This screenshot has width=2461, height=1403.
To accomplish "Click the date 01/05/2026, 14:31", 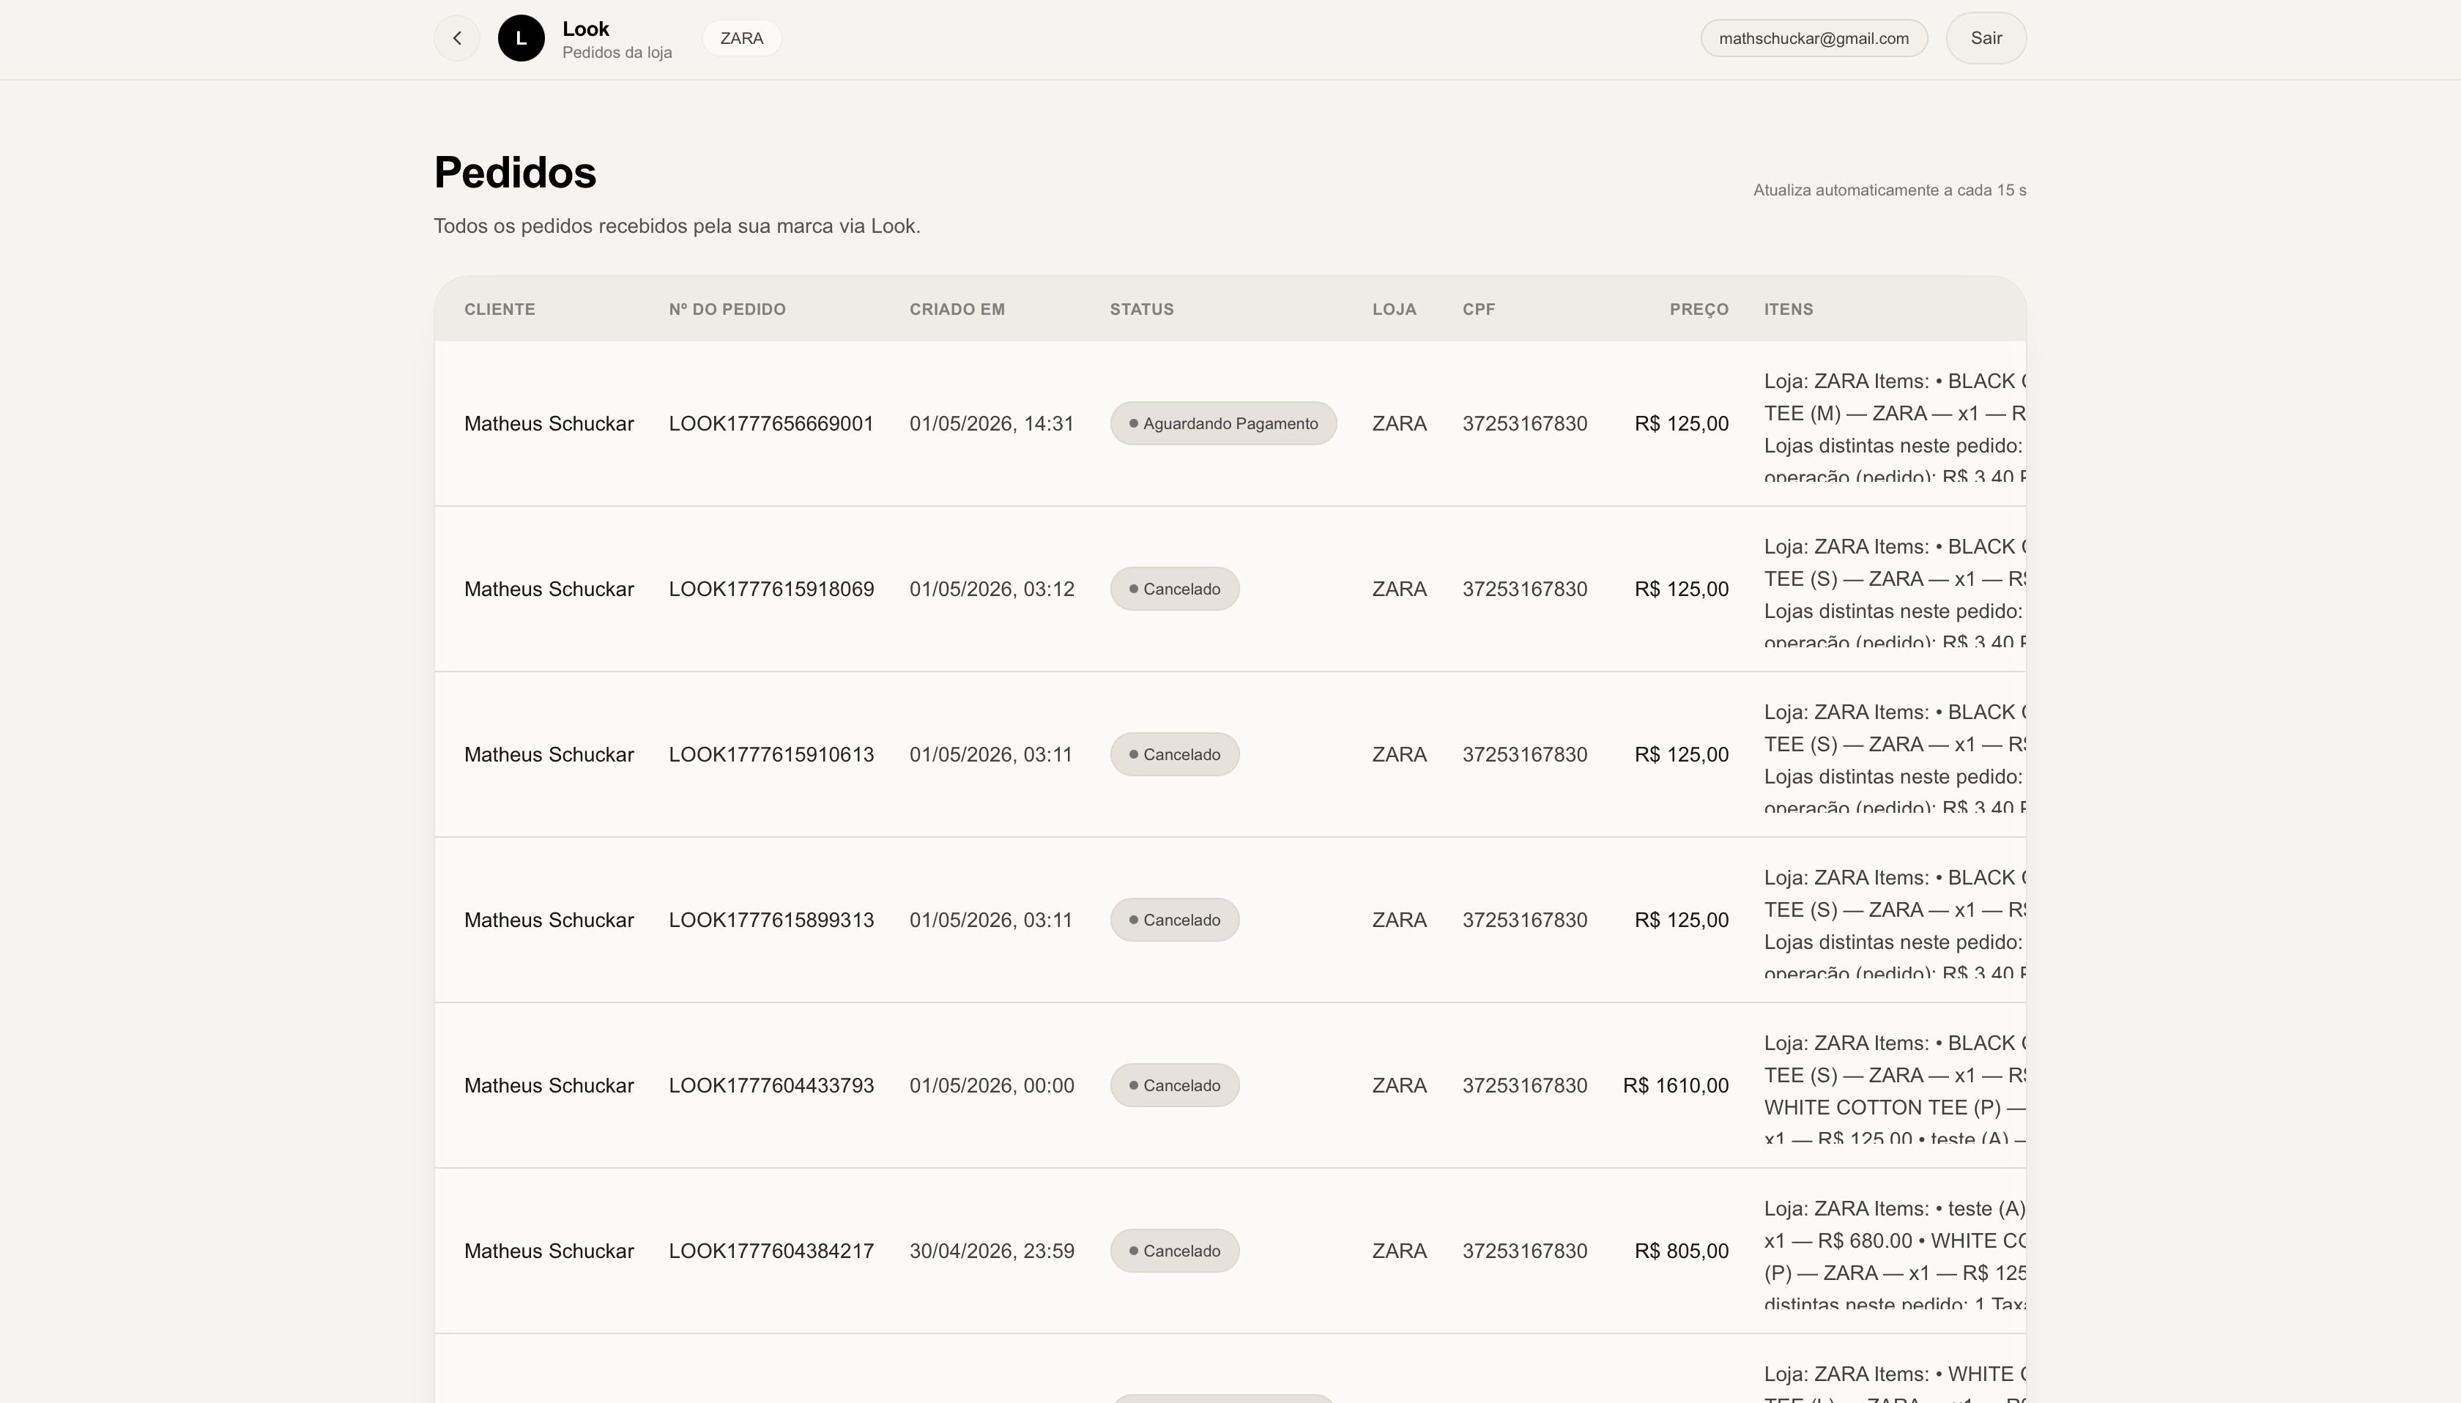I will [992, 424].
